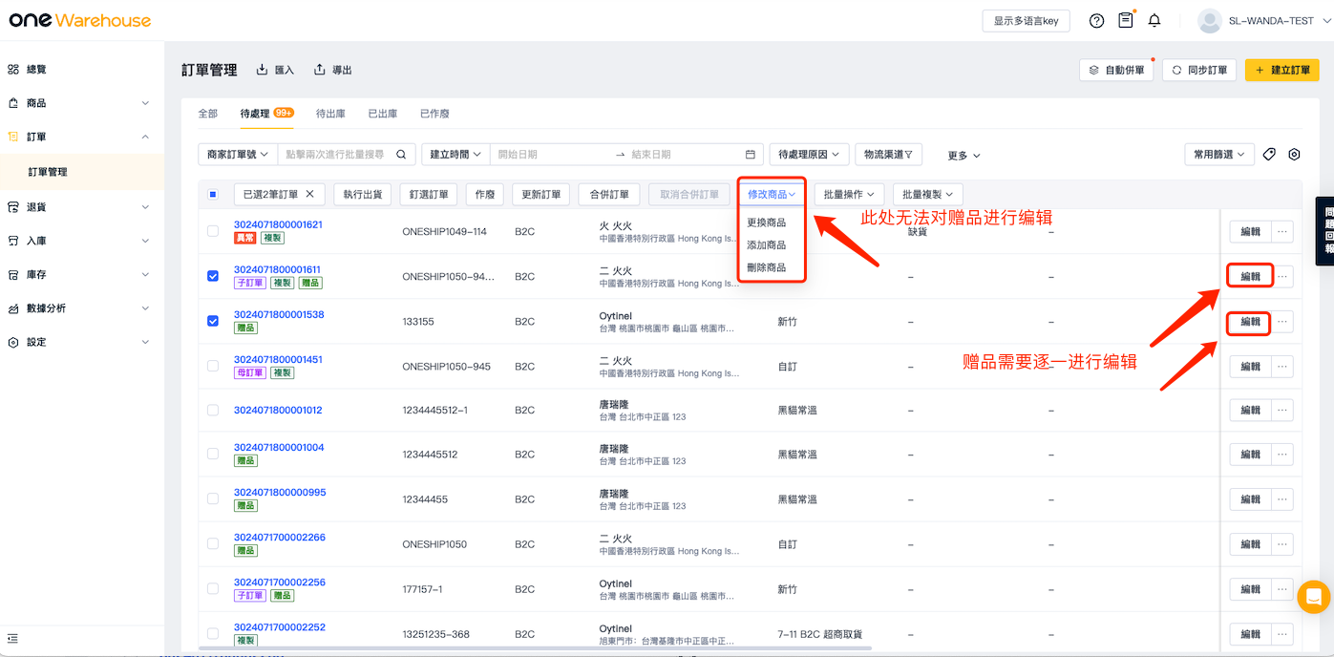
Task: Select 更換商品 from the dropdown menu
Action: 767,223
